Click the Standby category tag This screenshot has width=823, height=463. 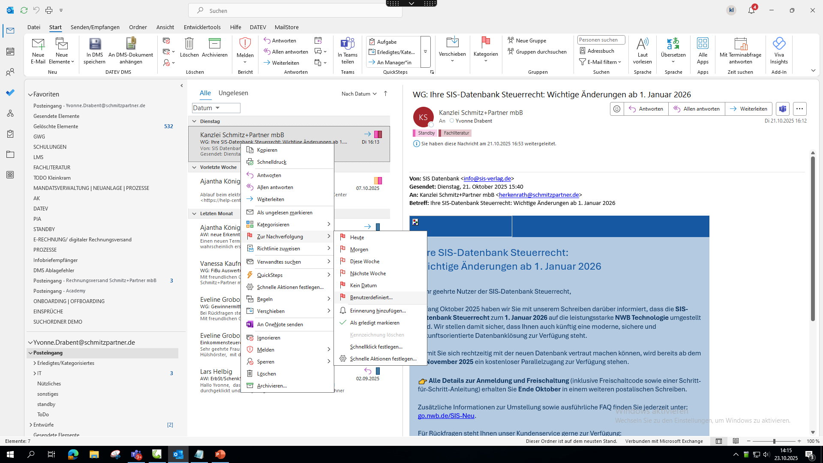click(x=425, y=133)
